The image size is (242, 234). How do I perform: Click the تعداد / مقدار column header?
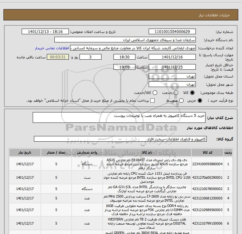56,153
